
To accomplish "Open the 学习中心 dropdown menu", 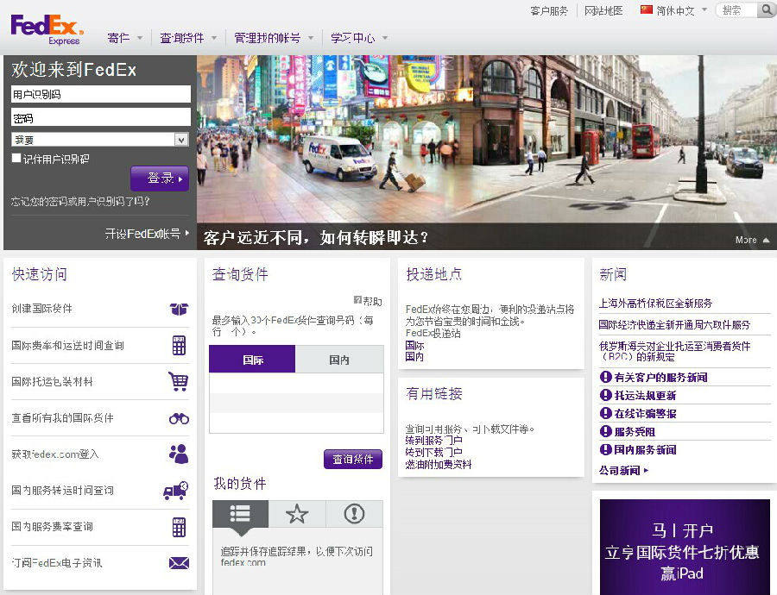I will pyautogui.click(x=359, y=38).
